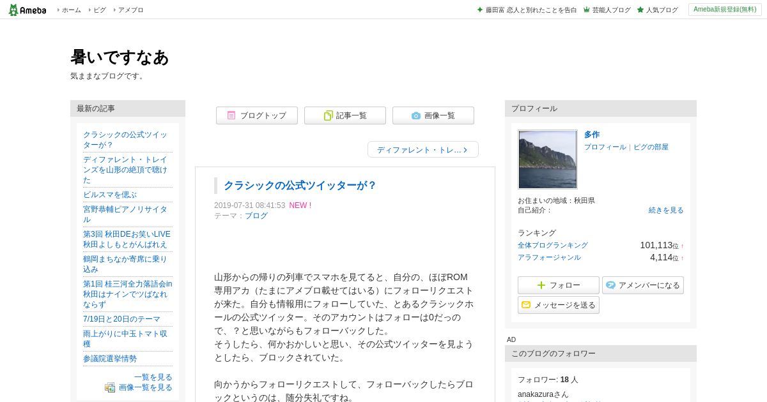Click the crown icon beside 芸能人ブログ

pos(586,10)
